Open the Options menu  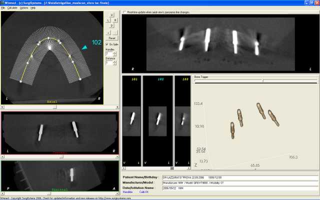coord(24,8)
